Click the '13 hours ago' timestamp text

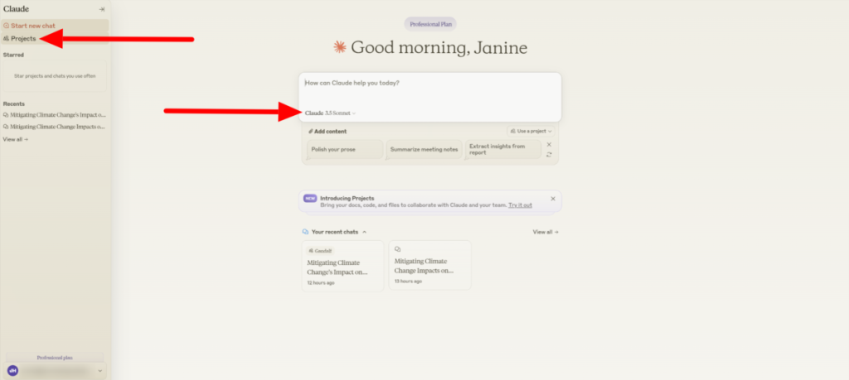408,281
